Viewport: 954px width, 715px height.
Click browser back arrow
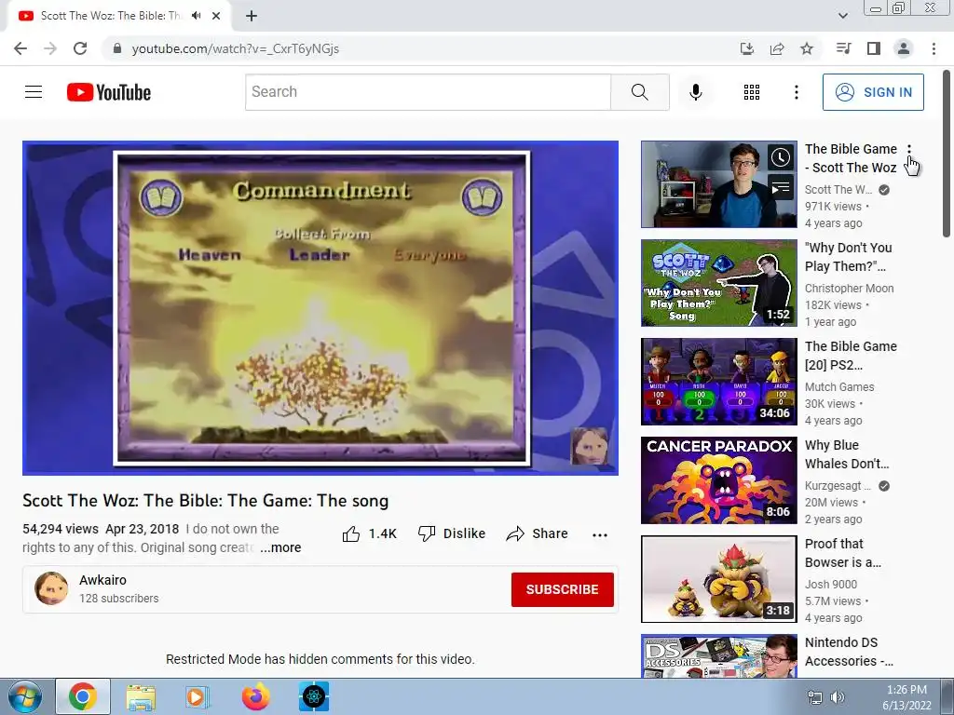point(20,48)
